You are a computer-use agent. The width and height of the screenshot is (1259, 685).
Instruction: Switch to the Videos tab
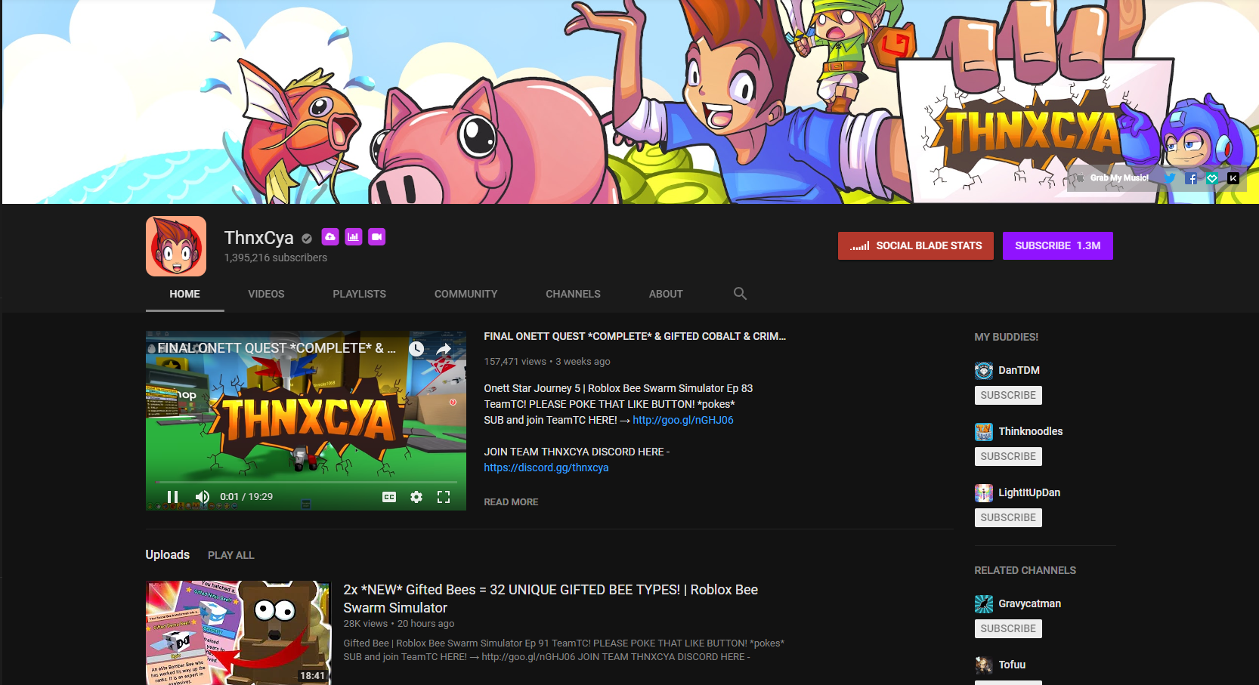[266, 294]
